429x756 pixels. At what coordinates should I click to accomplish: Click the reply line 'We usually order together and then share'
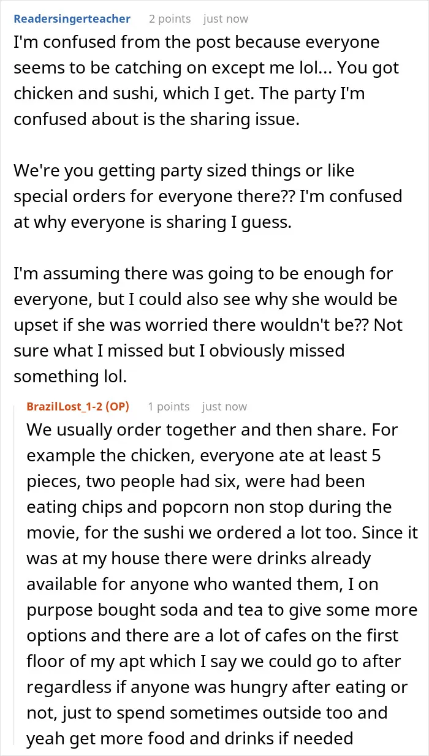point(212,429)
